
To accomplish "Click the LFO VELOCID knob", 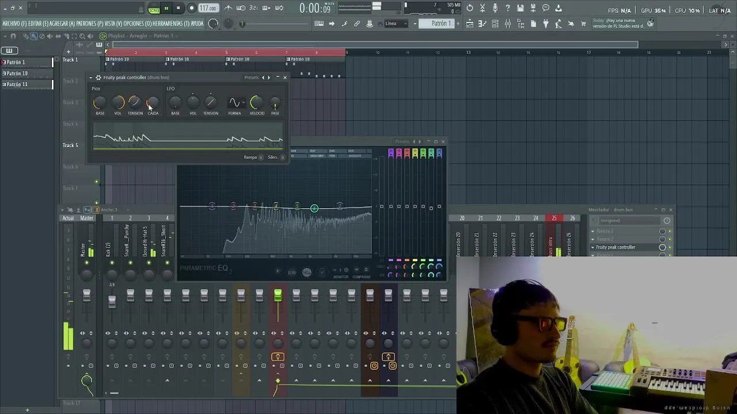I will [x=257, y=102].
